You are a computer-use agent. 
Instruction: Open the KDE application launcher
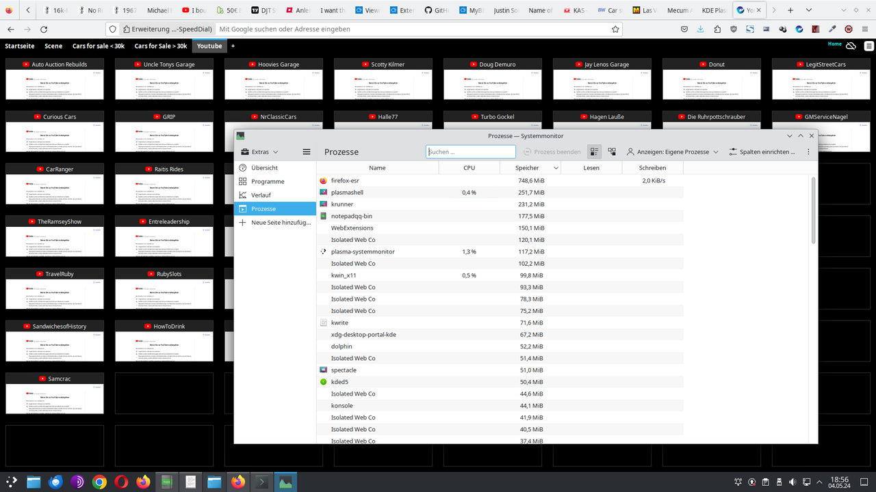tap(12, 482)
